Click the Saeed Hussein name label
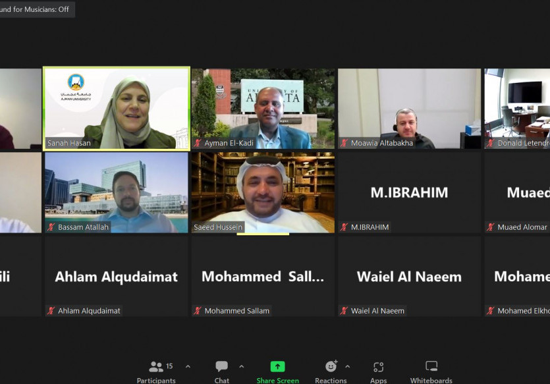Viewport: 550px width, 384px height. [x=218, y=227]
